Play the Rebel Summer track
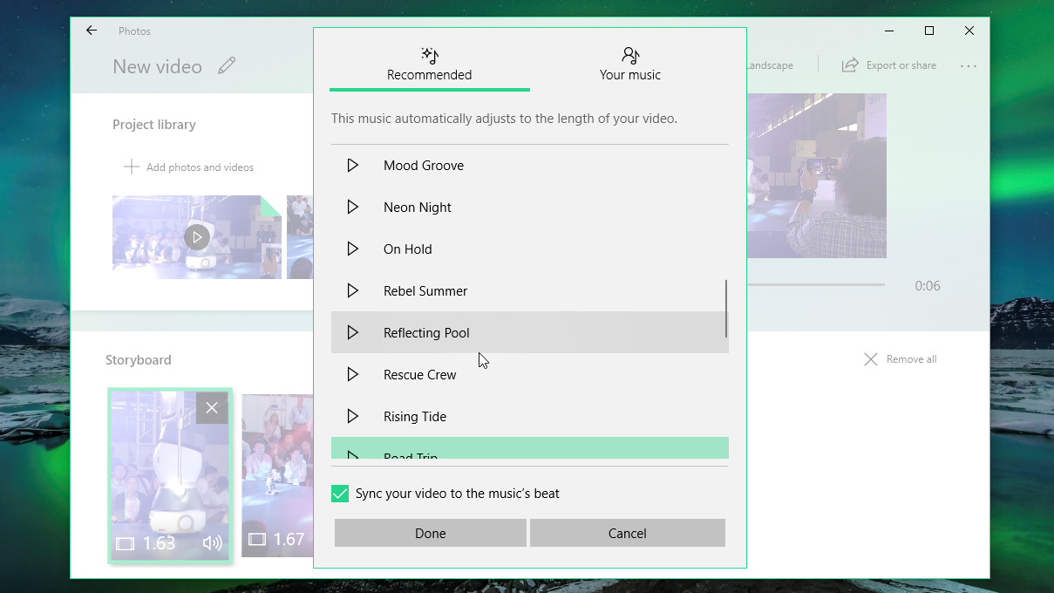This screenshot has width=1054, height=593. tap(353, 290)
